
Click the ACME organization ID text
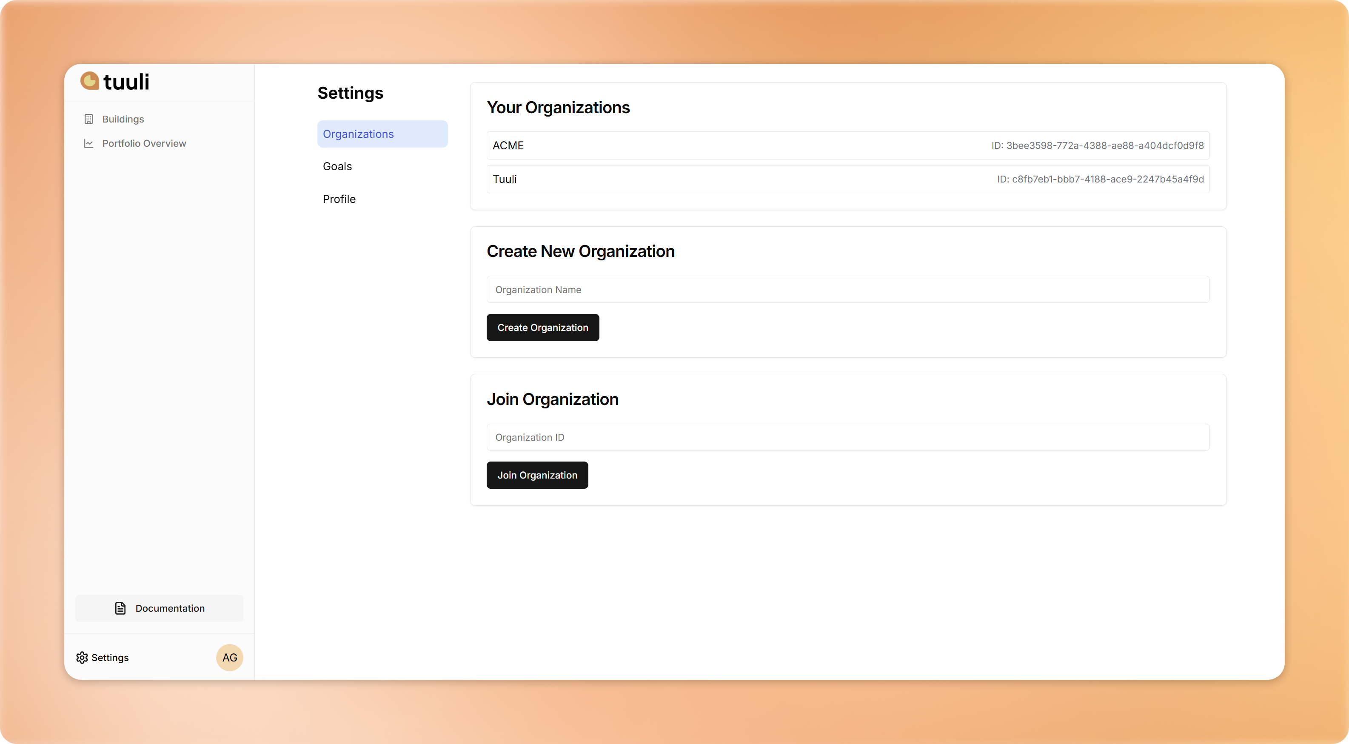[1097, 145]
